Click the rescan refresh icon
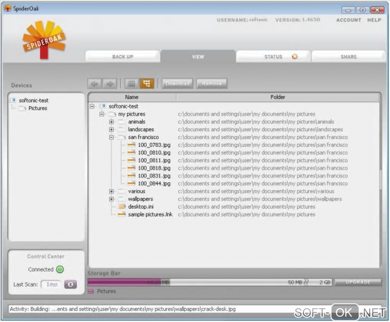Viewport: 390px width, 322px height. 70,284
